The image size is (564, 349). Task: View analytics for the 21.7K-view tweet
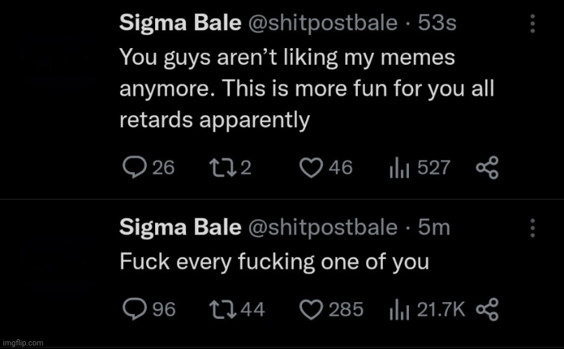pyautogui.click(x=398, y=309)
